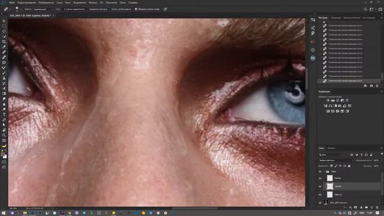The height and width of the screenshot is (216, 384).
Task: Choose the Proximity Match type button
Action: (121, 9)
